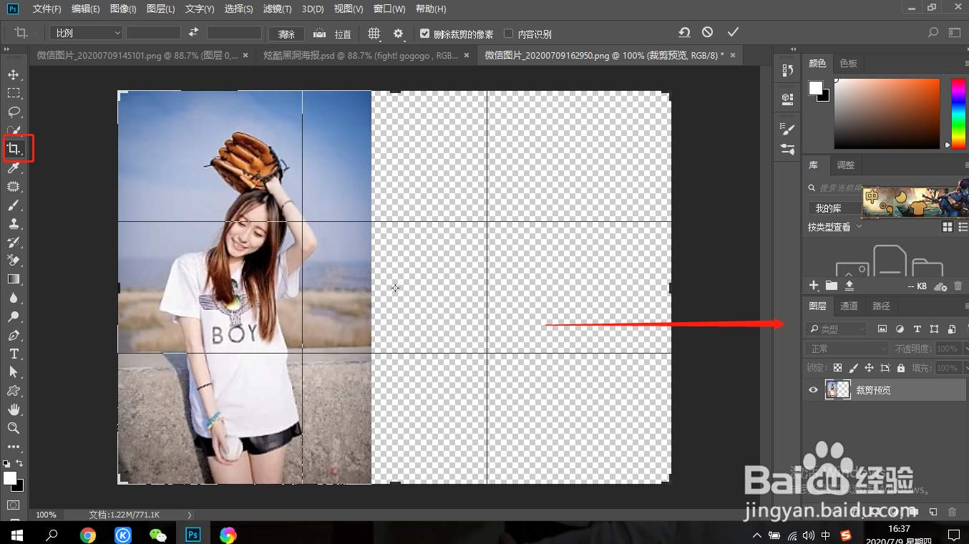Click the foreground color swatch in Color panel
This screenshot has height=544, width=969.
[816, 87]
